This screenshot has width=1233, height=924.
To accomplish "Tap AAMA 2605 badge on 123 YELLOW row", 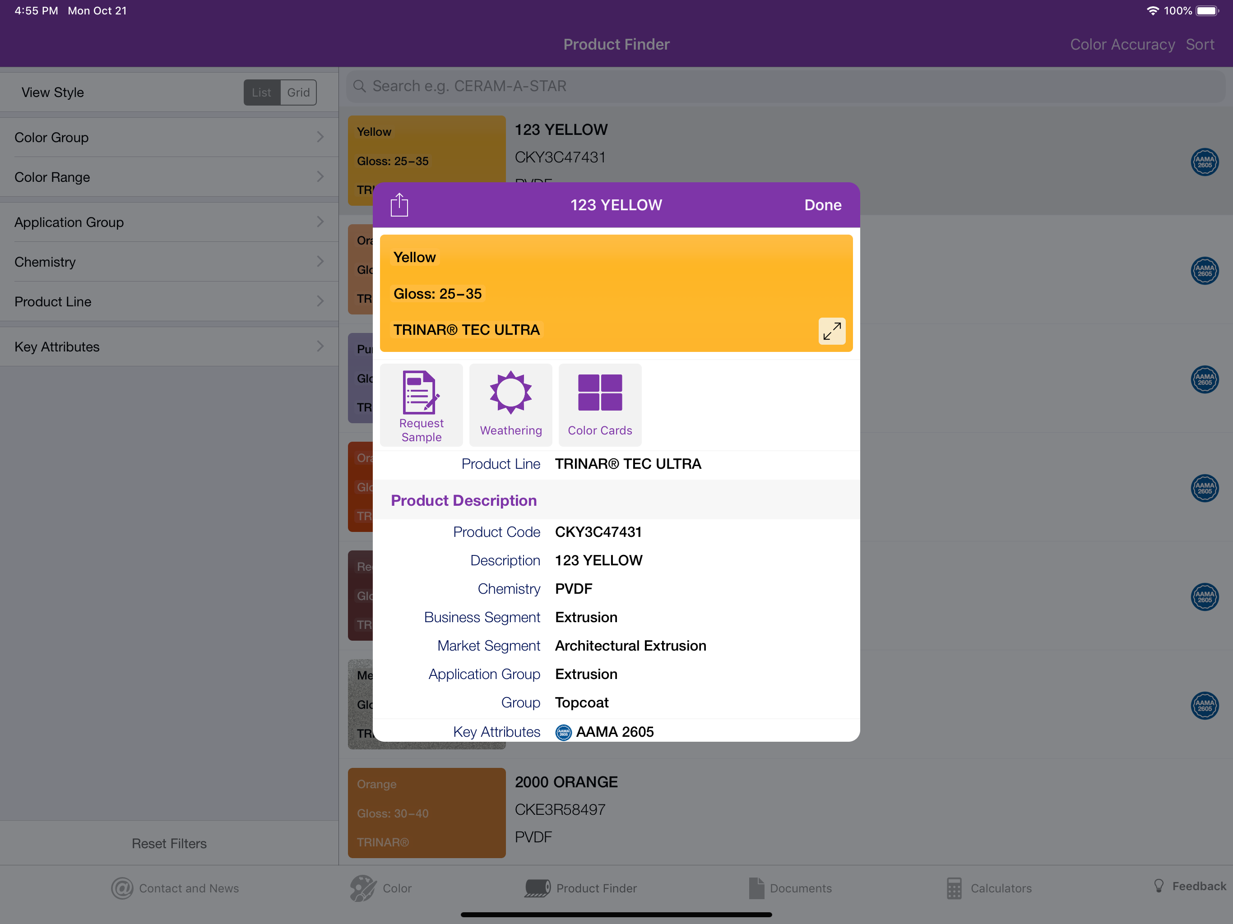I will coord(1205,162).
